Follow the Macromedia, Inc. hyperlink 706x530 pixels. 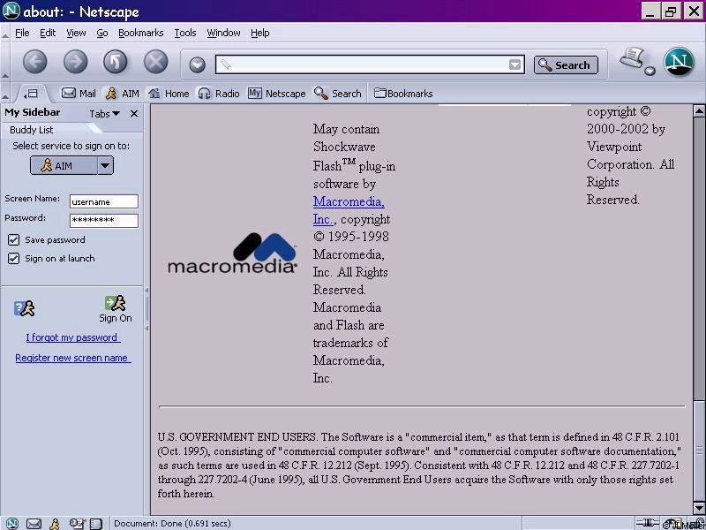(349, 210)
